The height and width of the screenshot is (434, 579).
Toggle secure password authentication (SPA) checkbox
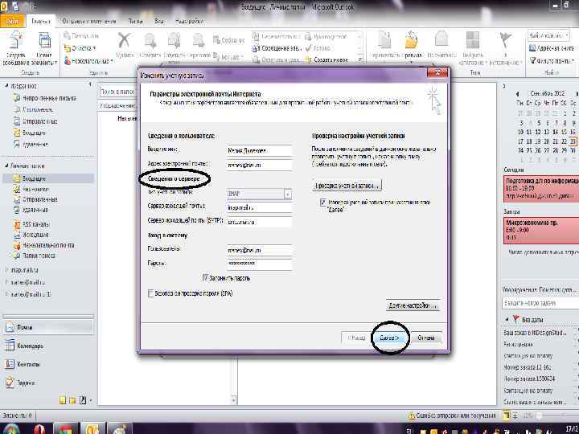[150, 293]
